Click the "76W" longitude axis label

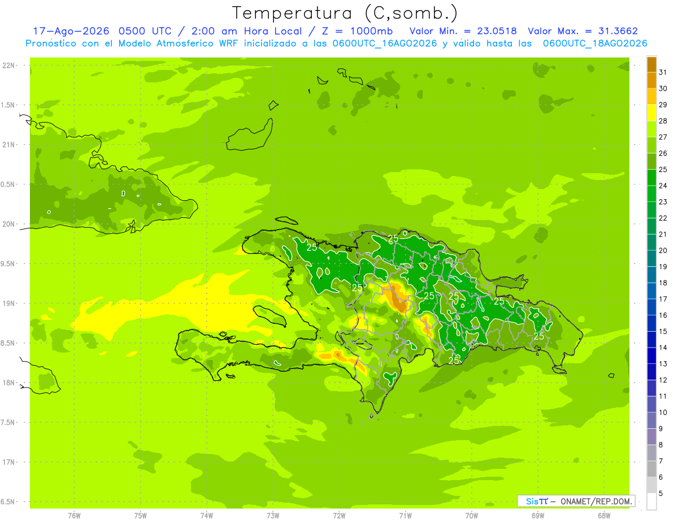click(x=74, y=516)
